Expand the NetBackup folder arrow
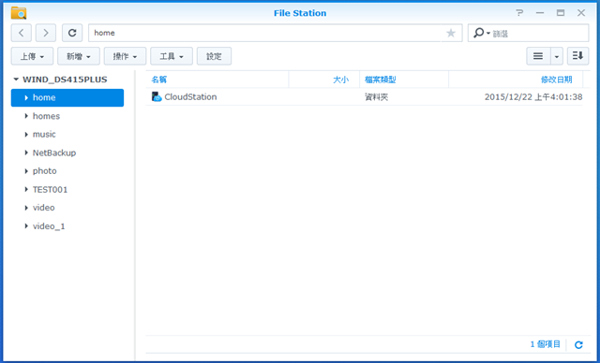 [x=26, y=152]
